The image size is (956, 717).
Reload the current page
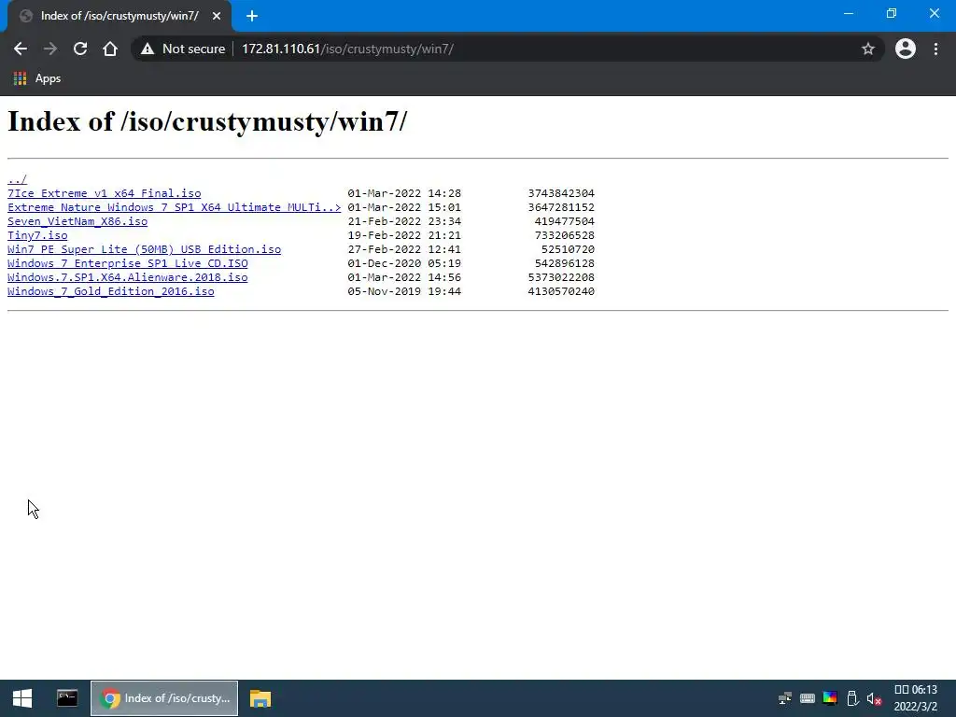80,49
